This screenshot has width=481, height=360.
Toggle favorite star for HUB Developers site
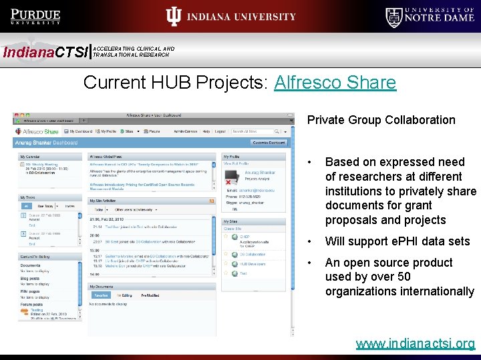(x=226, y=263)
